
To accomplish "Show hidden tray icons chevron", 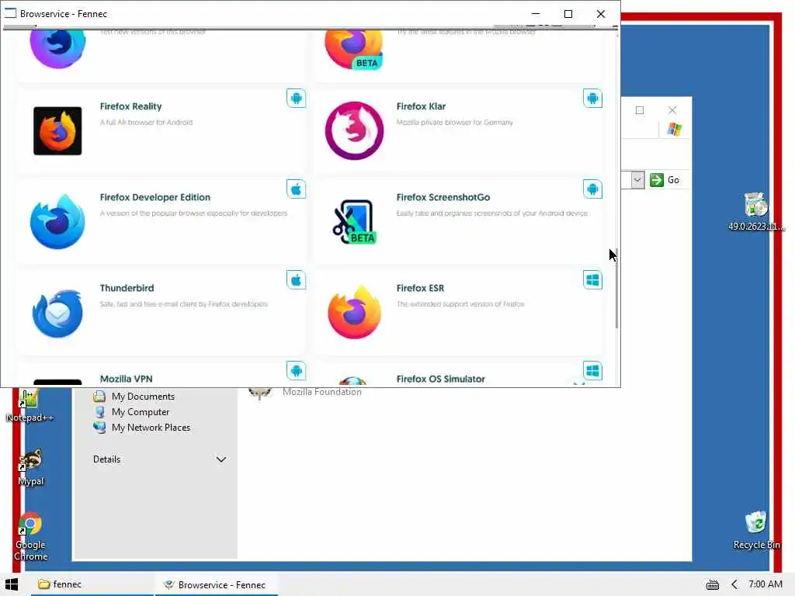I will [x=734, y=584].
